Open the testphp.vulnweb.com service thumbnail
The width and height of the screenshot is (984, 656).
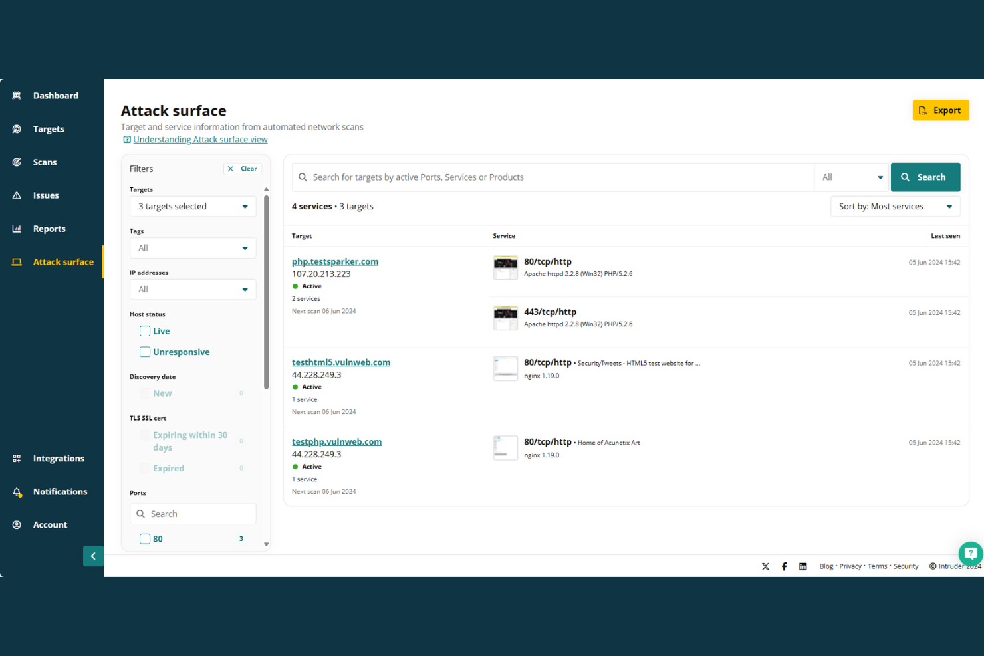click(x=505, y=448)
